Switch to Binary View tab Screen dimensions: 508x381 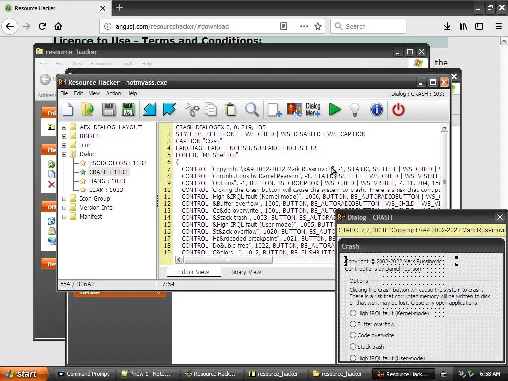[x=246, y=272]
